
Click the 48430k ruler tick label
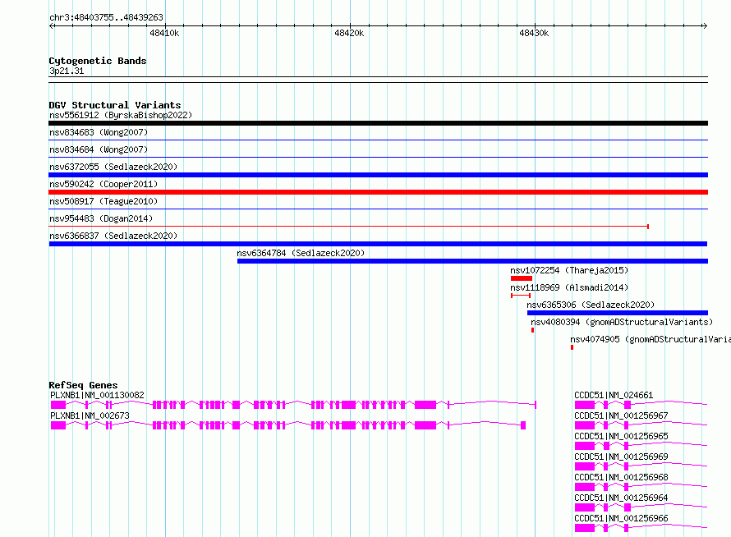[x=534, y=33]
